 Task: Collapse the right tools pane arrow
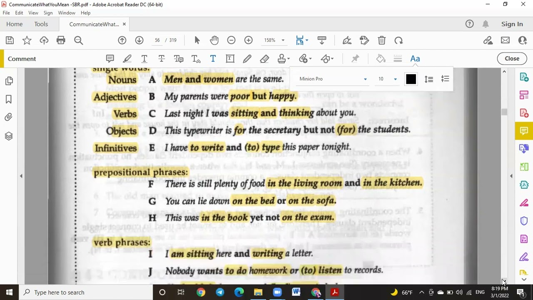(x=511, y=176)
